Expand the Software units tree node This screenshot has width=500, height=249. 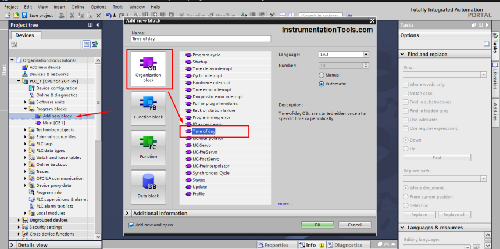[26, 102]
